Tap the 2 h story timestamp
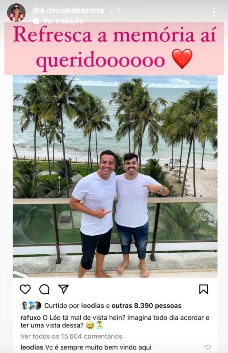This screenshot has width=228, height=353. (115, 10)
